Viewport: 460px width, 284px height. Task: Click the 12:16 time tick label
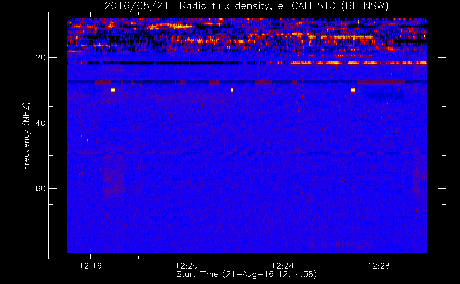click(90, 266)
